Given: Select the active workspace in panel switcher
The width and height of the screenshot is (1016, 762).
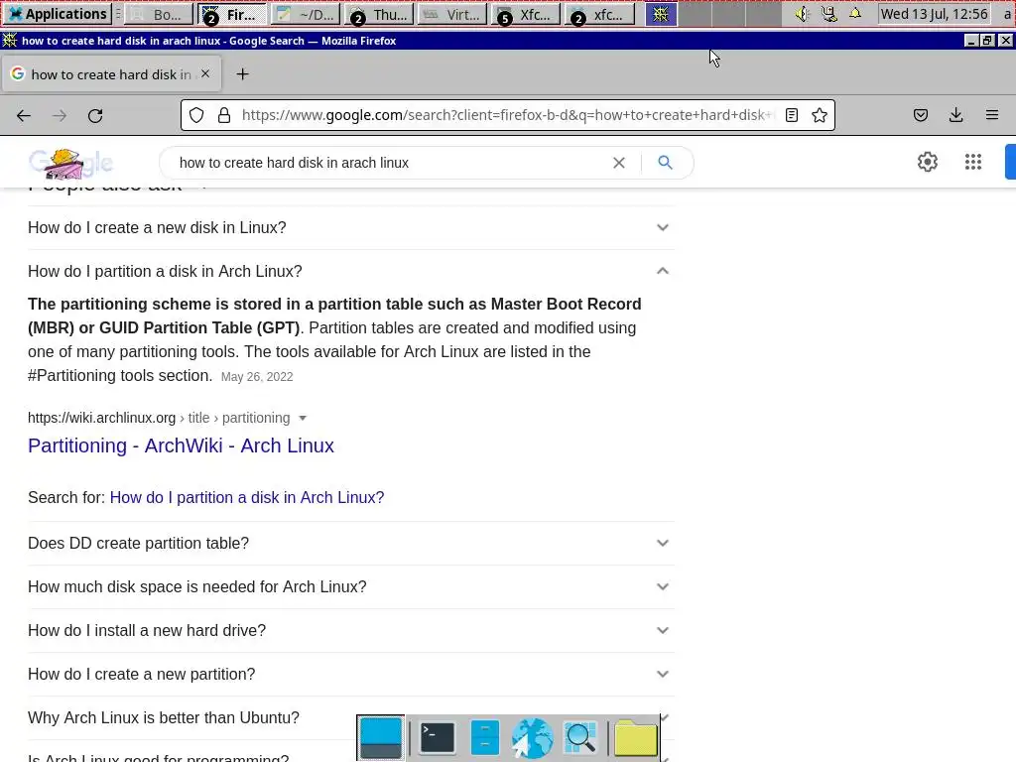Looking at the screenshot, I should [661, 14].
